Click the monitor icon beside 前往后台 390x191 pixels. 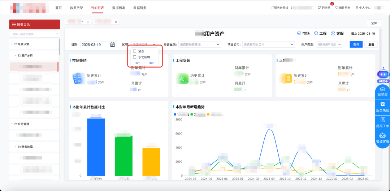click(337, 8)
